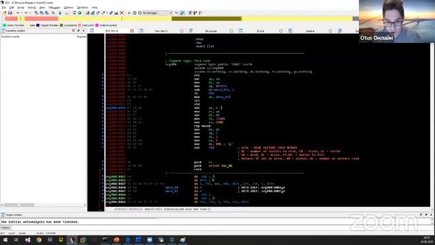This screenshot has height=245, width=435.
Task: Open the Windows Start menu
Action: point(5,240)
